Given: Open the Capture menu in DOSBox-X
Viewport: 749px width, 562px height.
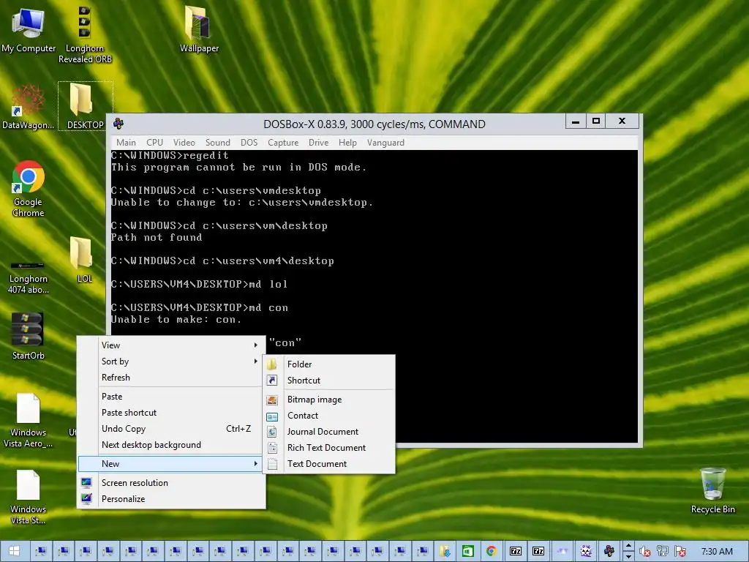Looking at the screenshot, I should click(283, 143).
